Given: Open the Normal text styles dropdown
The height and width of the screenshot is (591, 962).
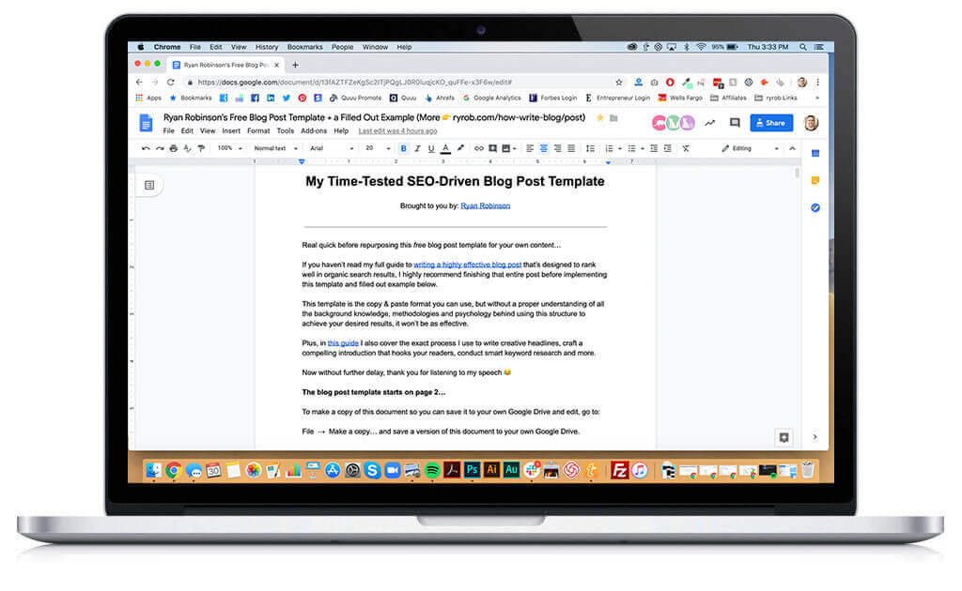Looking at the screenshot, I should [x=276, y=148].
